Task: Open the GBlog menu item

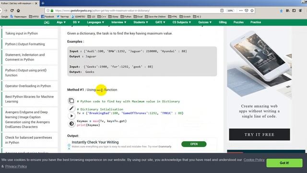Action: [x=223, y=23]
